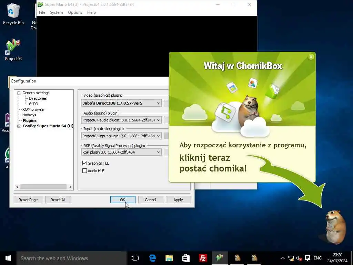
Task: Click second ChomikBox hamster taskbar icon
Action: point(254,258)
